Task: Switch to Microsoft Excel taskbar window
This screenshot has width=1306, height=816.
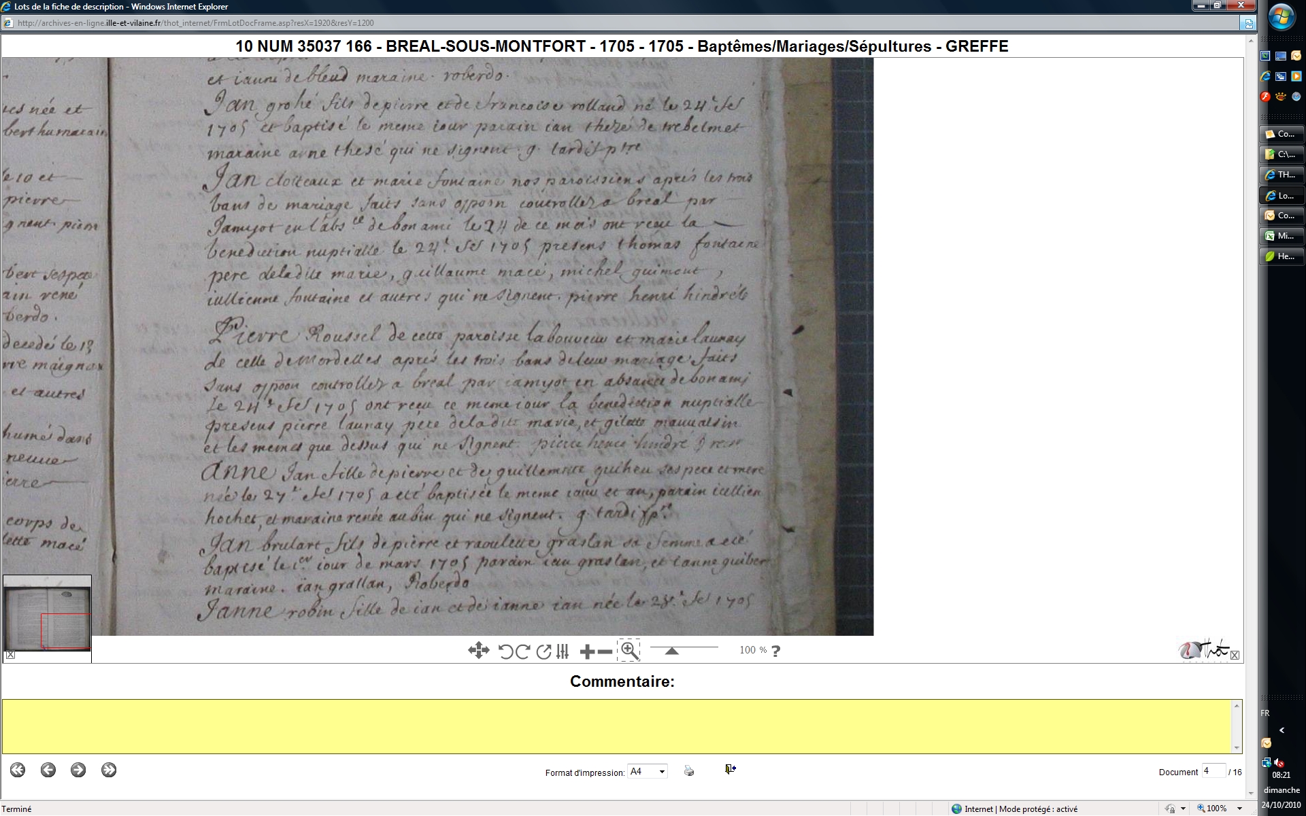Action: (1282, 236)
